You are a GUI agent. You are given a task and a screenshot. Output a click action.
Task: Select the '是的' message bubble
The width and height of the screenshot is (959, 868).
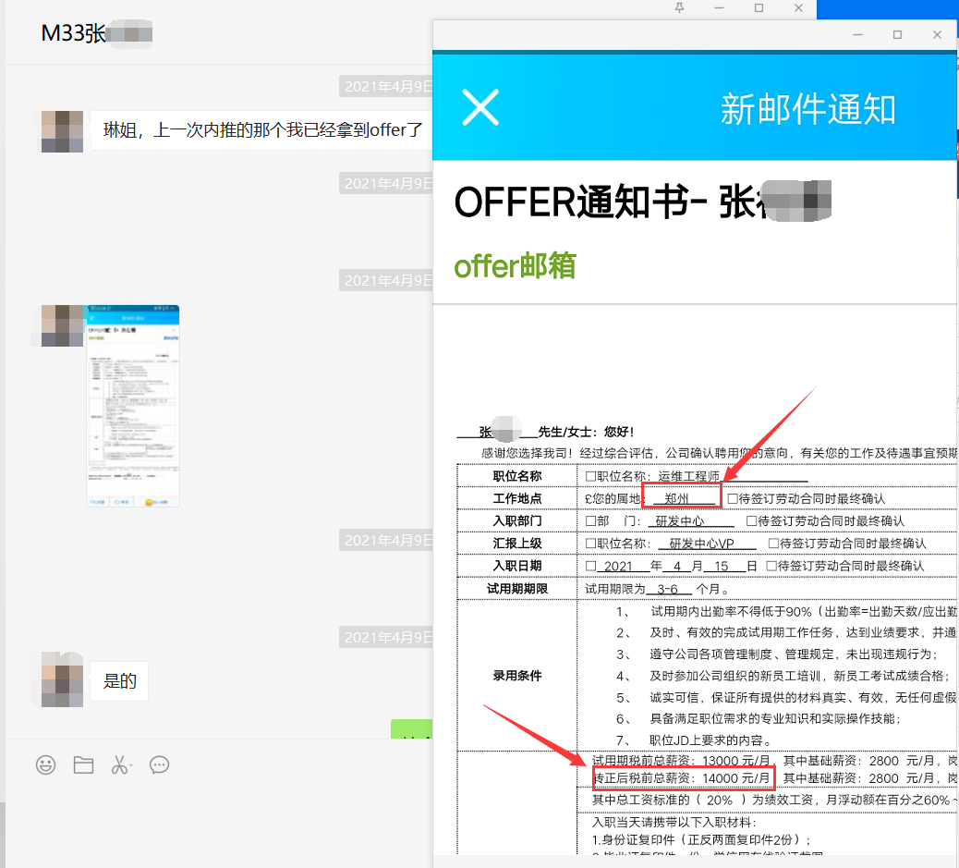tap(119, 681)
